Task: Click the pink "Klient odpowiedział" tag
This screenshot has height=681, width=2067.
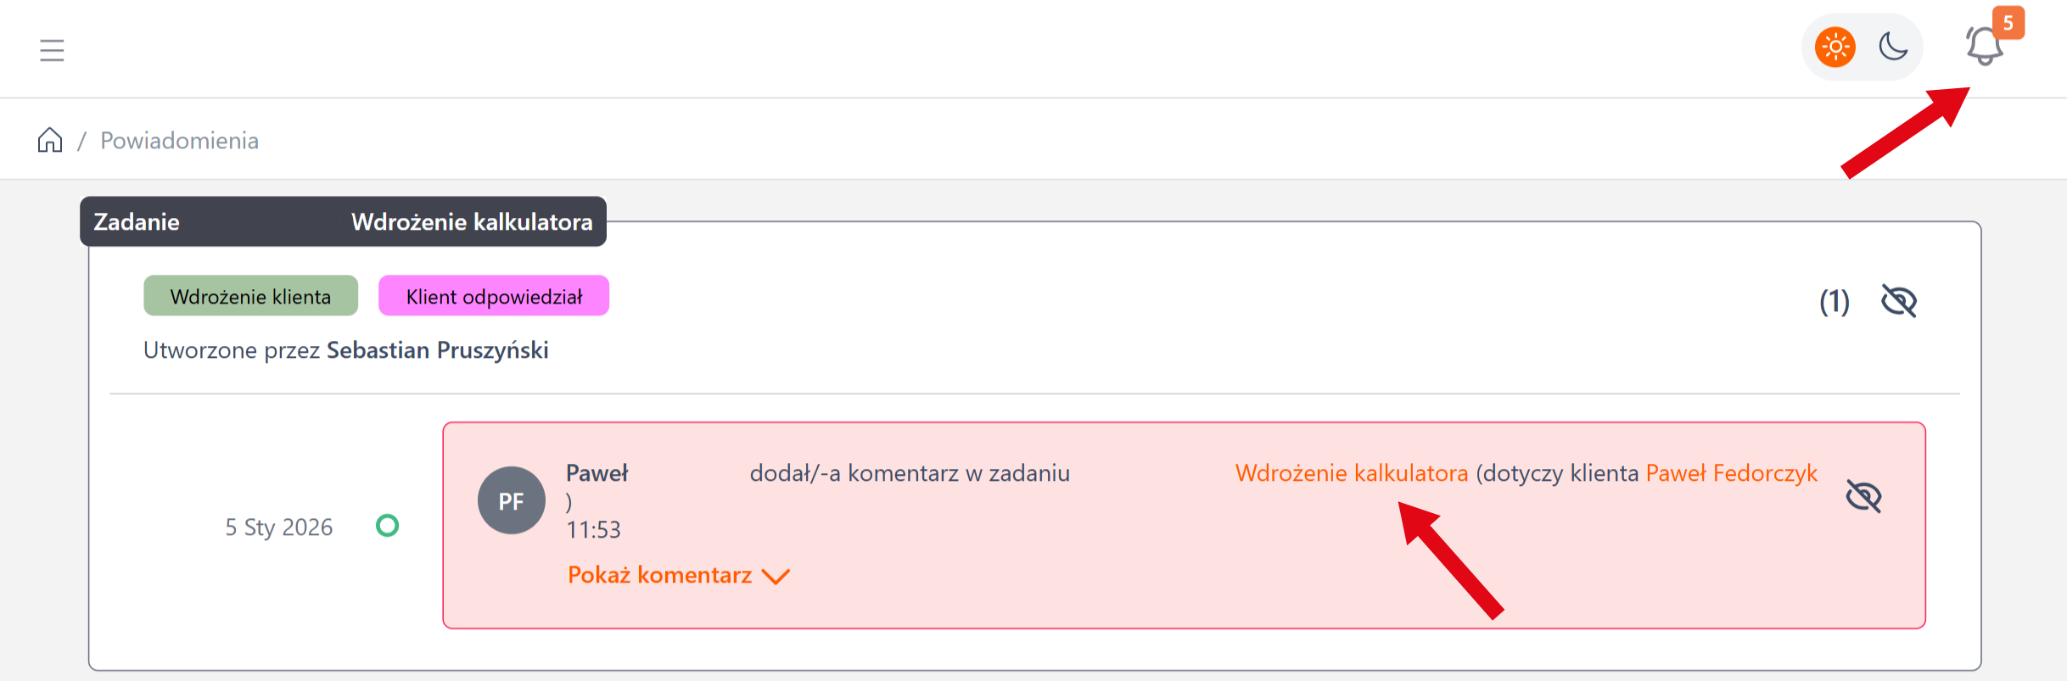Action: point(493,296)
